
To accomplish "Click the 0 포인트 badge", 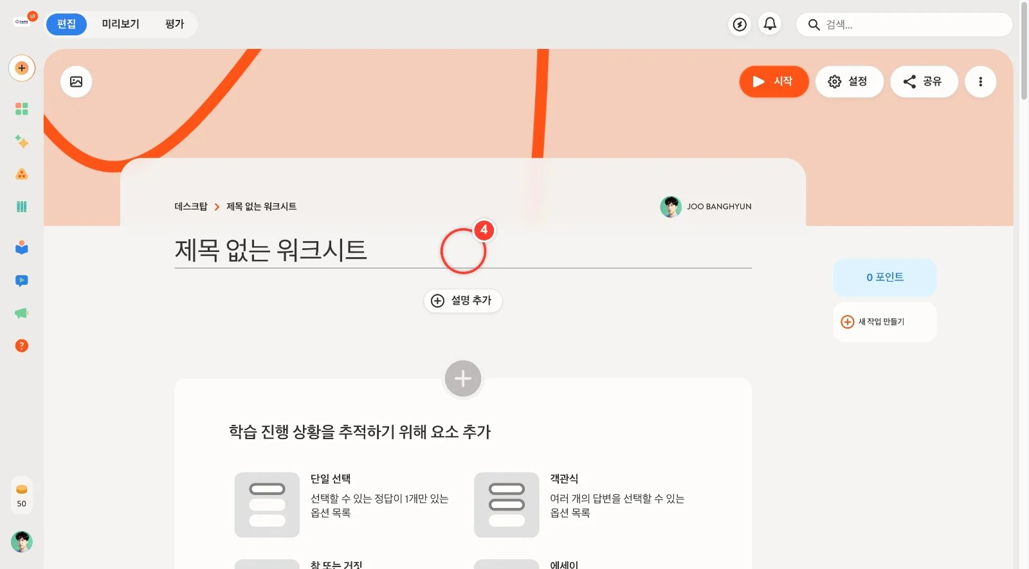I will tap(885, 277).
